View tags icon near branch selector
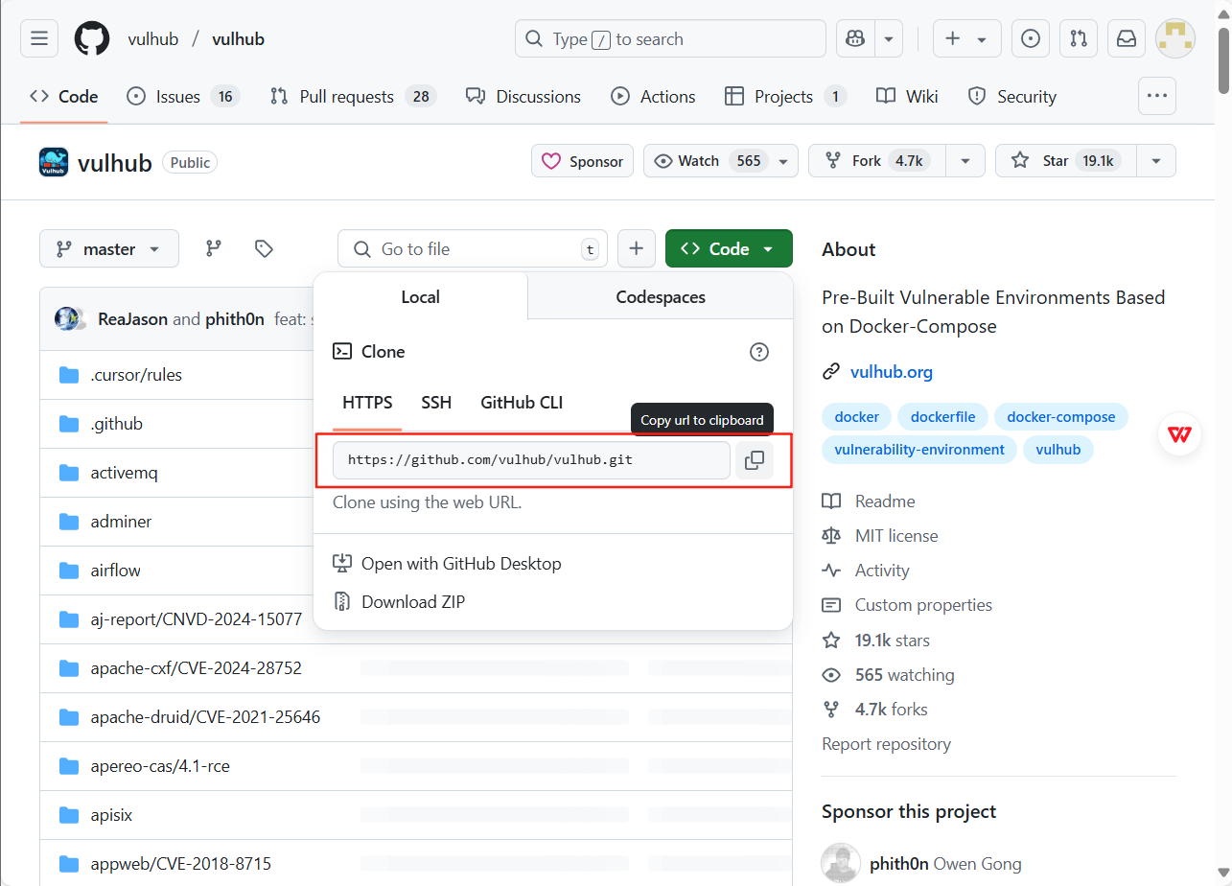 [264, 248]
